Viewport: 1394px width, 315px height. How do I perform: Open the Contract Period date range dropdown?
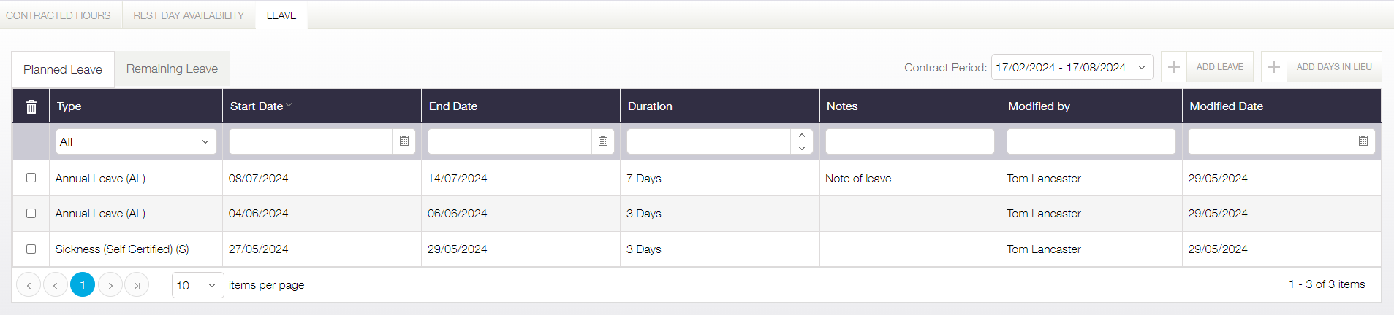pyautogui.click(x=1072, y=67)
